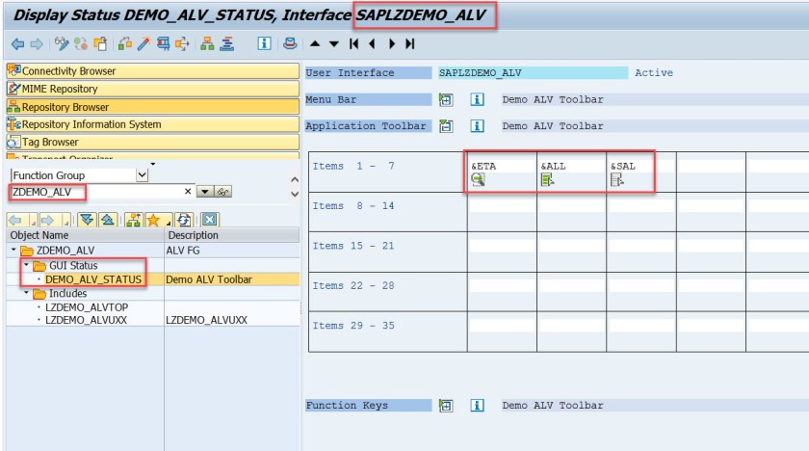Show info for Application Toolbar row
809x451 pixels.
coord(478,126)
